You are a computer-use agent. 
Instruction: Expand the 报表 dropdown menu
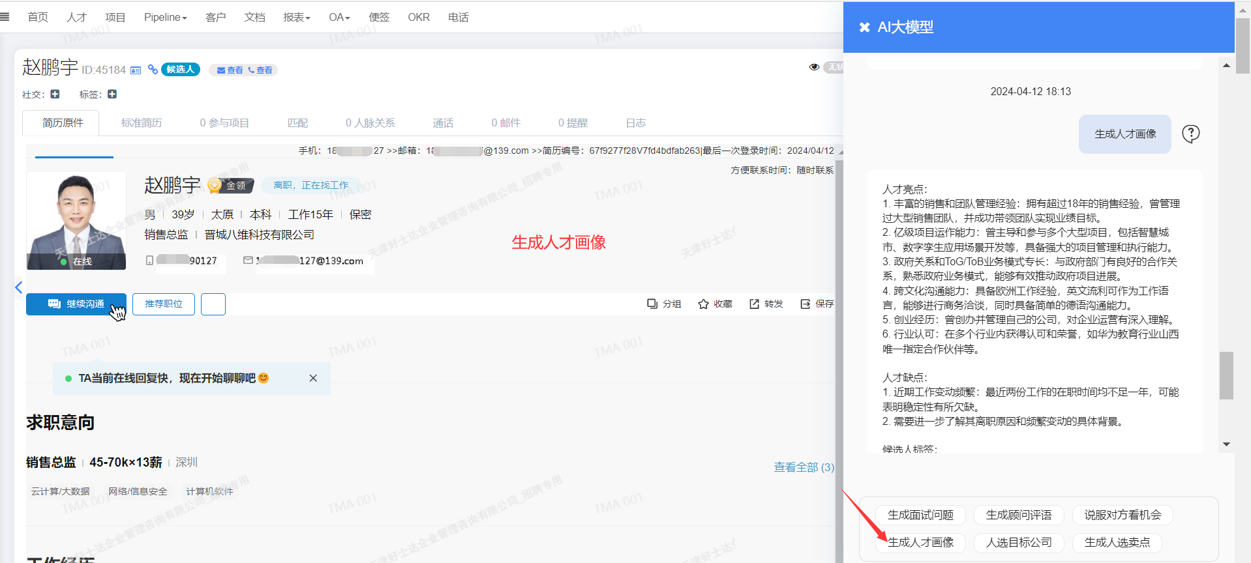tap(296, 18)
